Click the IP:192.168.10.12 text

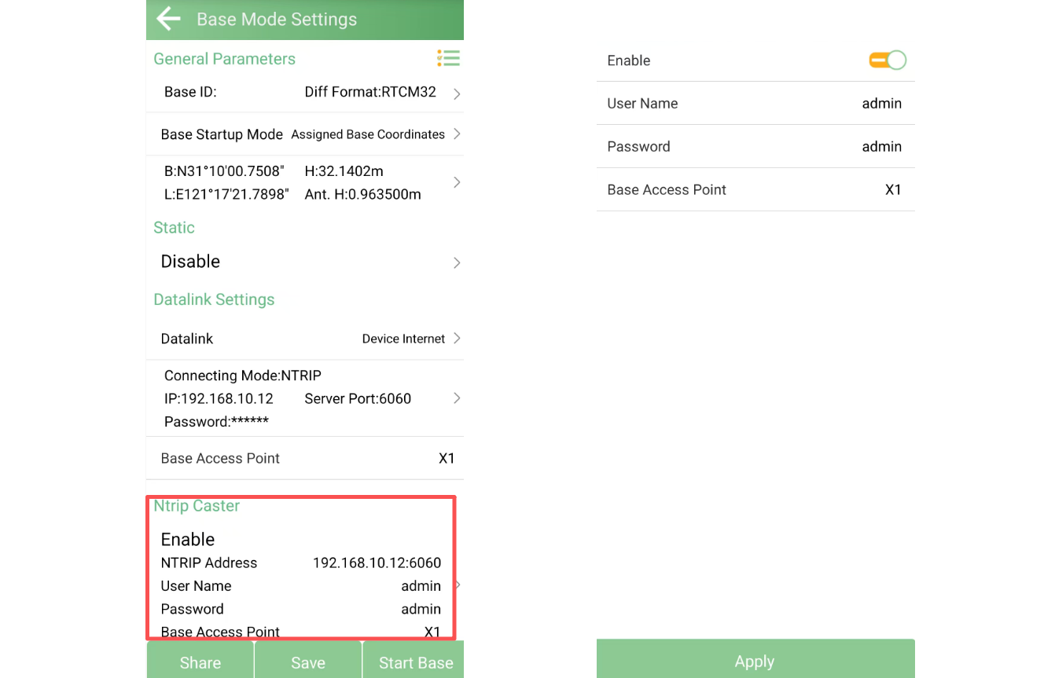pyautogui.click(x=219, y=398)
